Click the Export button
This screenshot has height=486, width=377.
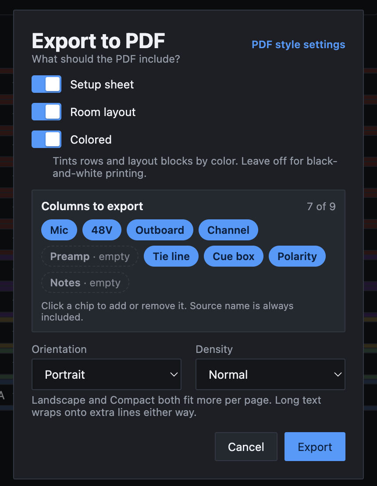coord(315,447)
